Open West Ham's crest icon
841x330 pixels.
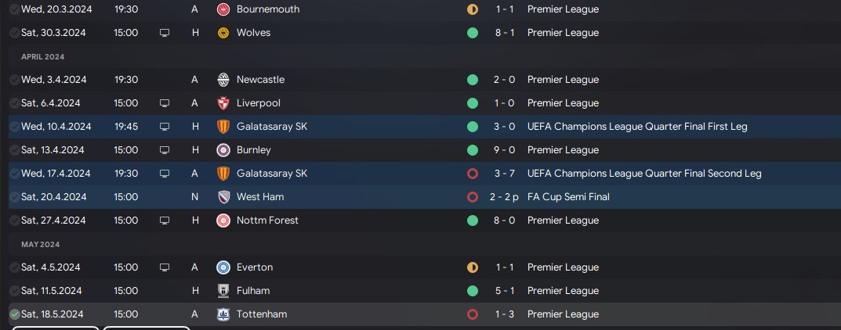(x=223, y=197)
